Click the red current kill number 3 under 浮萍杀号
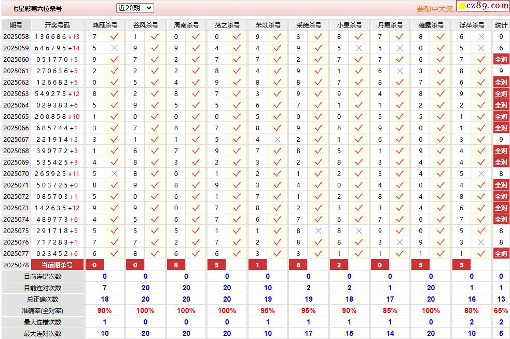This screenshot has width=510, height=339. click(461, 265)
